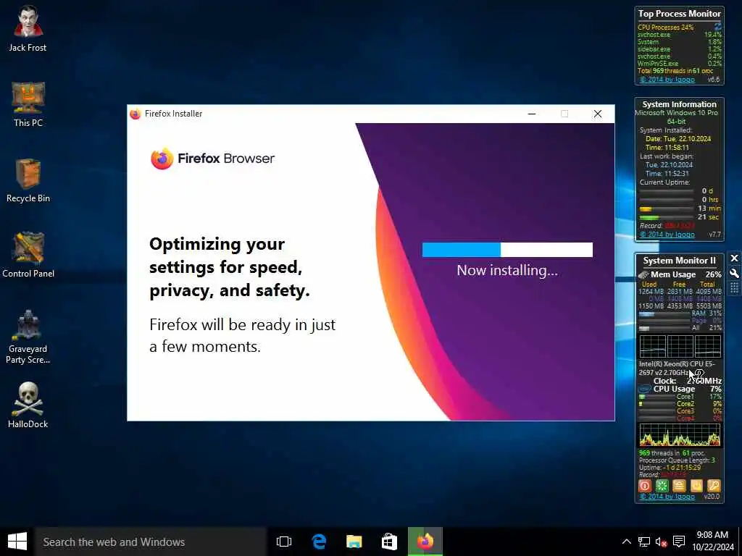Image resolution: width=742 pixels, height=556 pixels.
Task: Click the first memory graph in System Monitor II
Action: (653, 347)
